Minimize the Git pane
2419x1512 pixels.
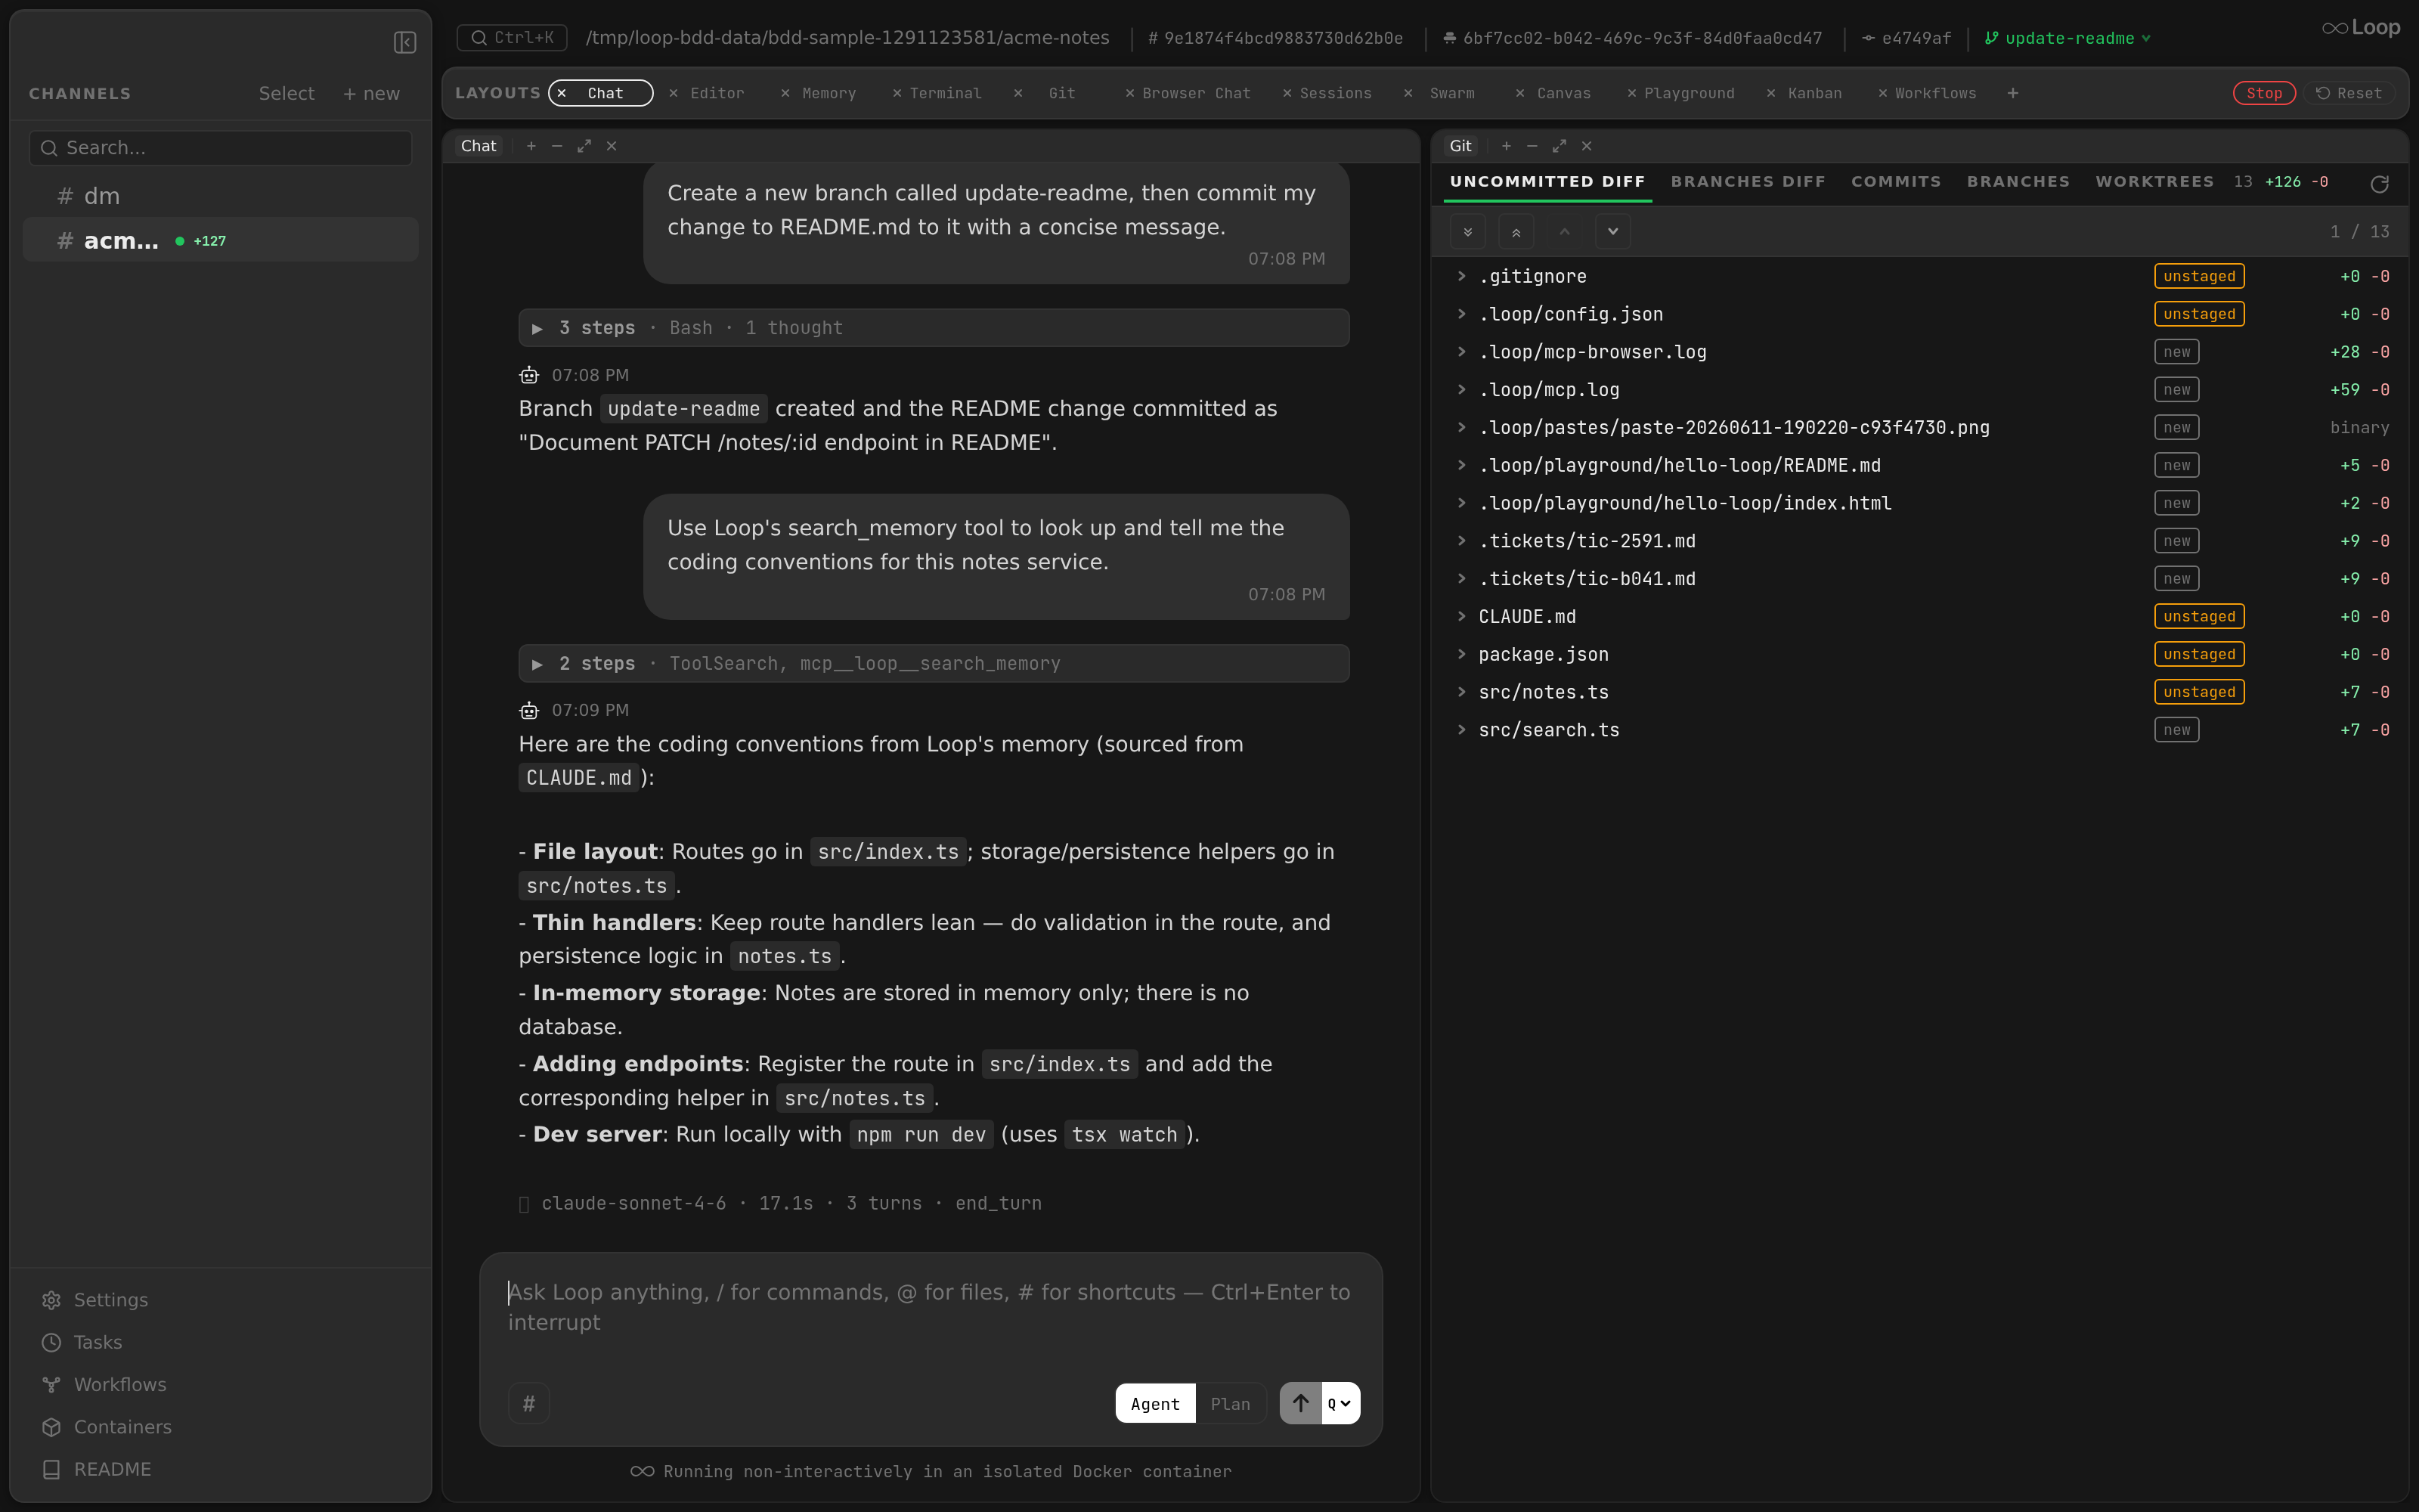(1532, 146)
